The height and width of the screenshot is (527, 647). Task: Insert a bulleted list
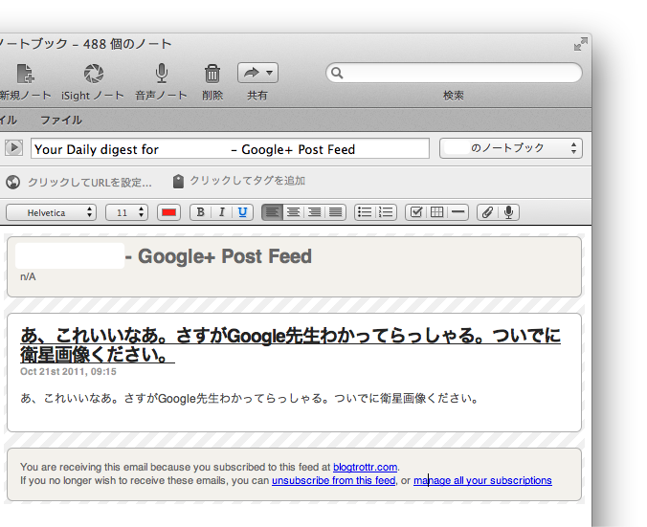point(365,212)
